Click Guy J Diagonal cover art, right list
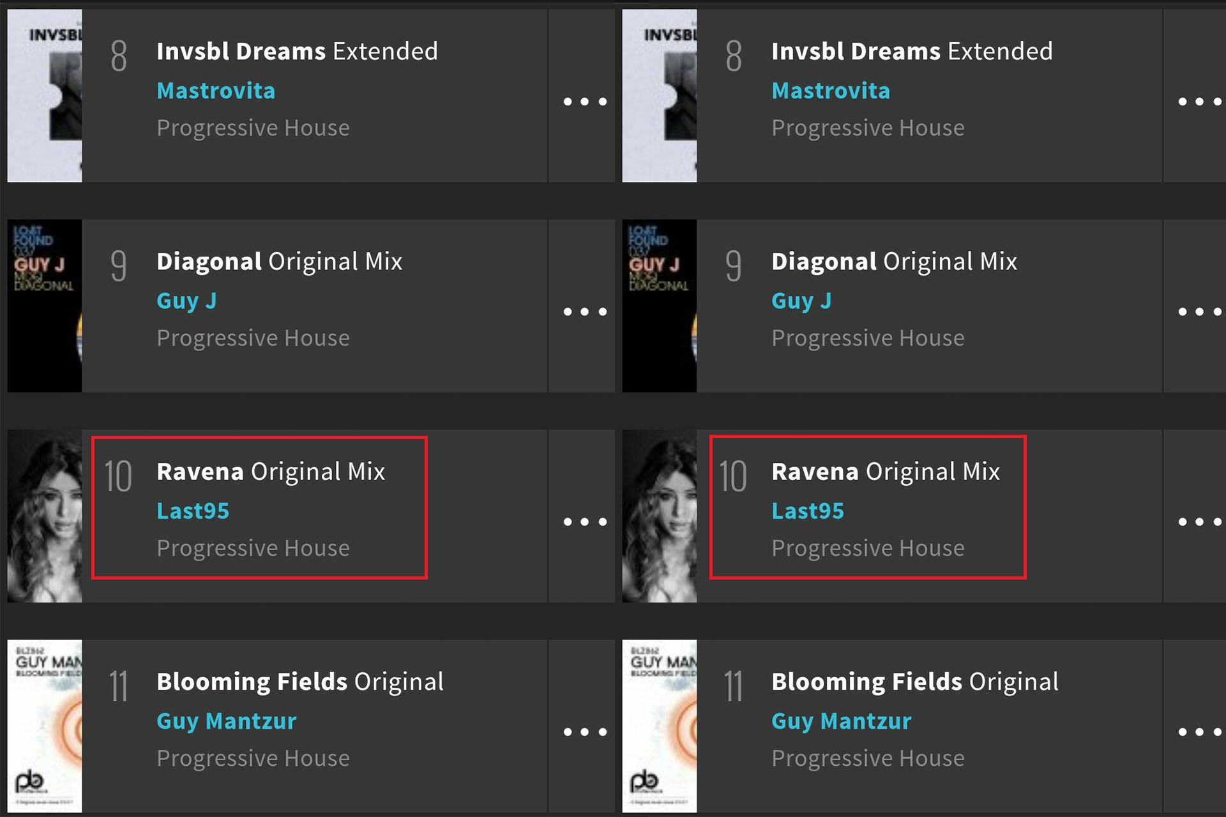The image size is (1226, 817). point(660,306)
